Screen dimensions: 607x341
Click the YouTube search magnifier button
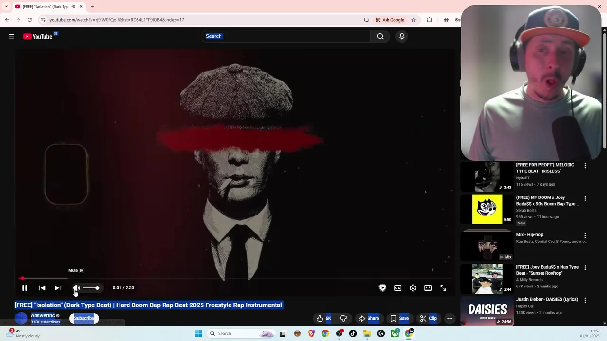coord(380,36)
